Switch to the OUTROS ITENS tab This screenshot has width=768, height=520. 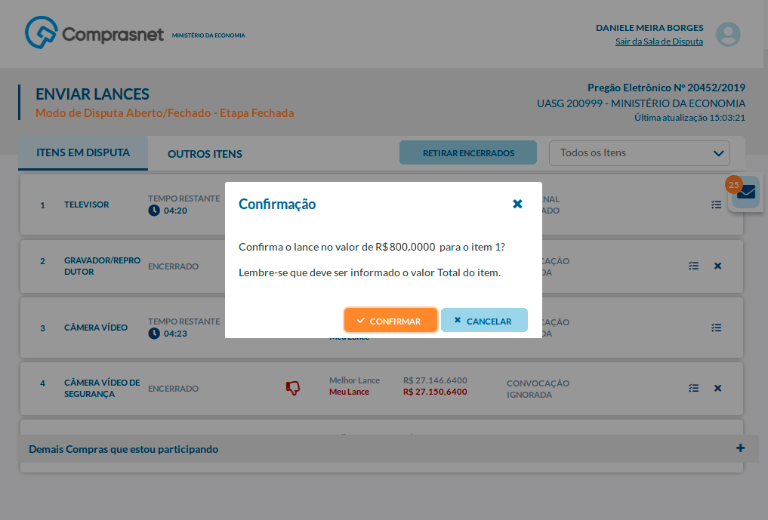[x=205, y=154]
